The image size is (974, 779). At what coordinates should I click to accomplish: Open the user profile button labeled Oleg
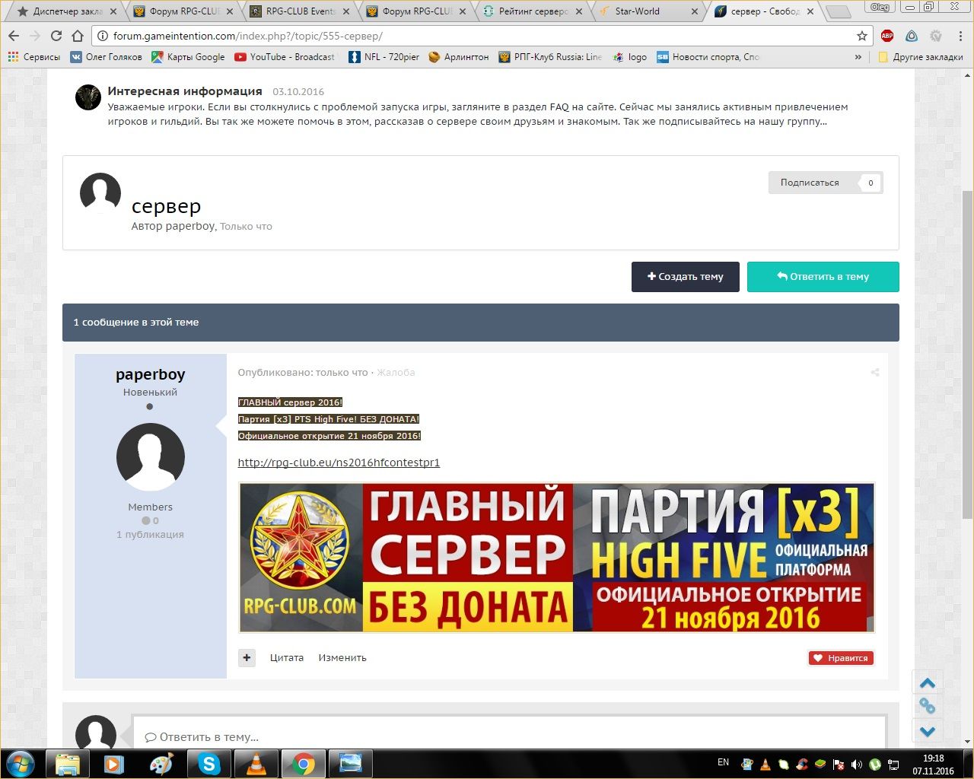(x=880, y=7)
